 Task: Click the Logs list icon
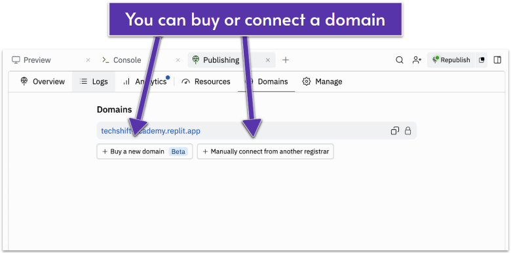point(83,81)
